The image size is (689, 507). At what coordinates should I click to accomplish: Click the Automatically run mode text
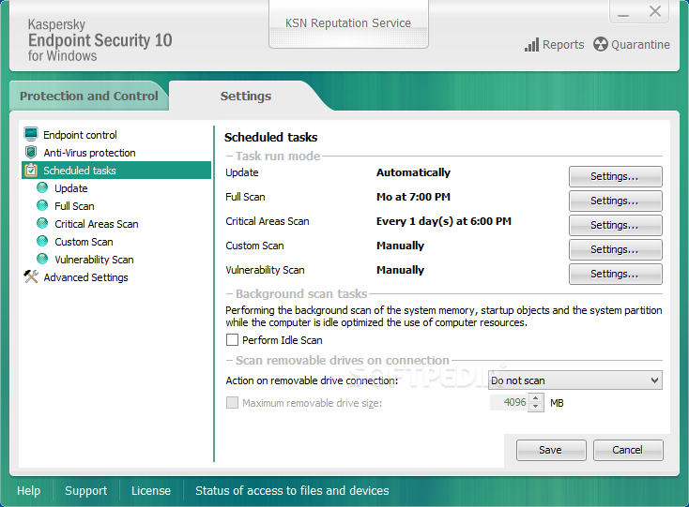pos(413,172)
